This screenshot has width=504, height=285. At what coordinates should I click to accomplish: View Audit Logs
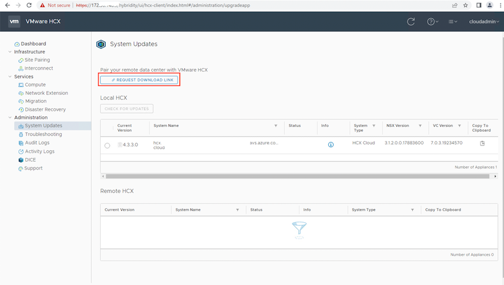coord(37,142)
